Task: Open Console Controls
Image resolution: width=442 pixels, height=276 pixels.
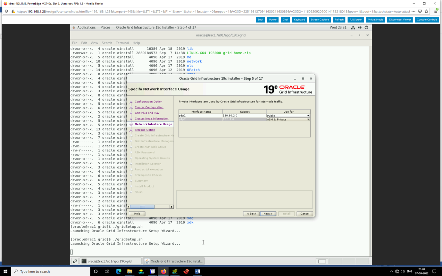Action: (427, 20)
